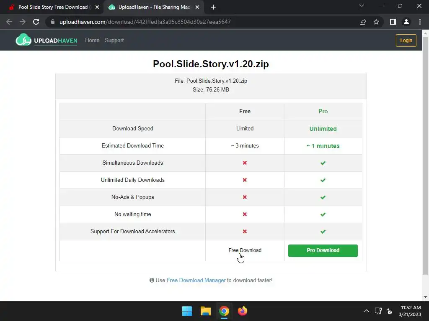This screenshot has width=429, height=321.
Task: Choose the Pro Download button
Action: 323,251
